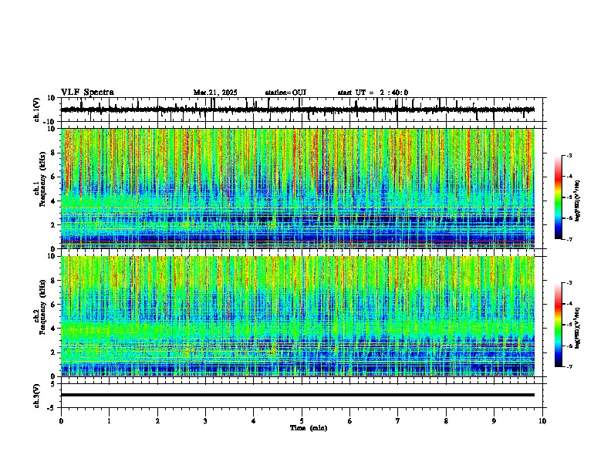Click the ch.2 spectrogram color bar
Image resolution: width=611 pixels, height=472 pixels.
click(559, 325)
